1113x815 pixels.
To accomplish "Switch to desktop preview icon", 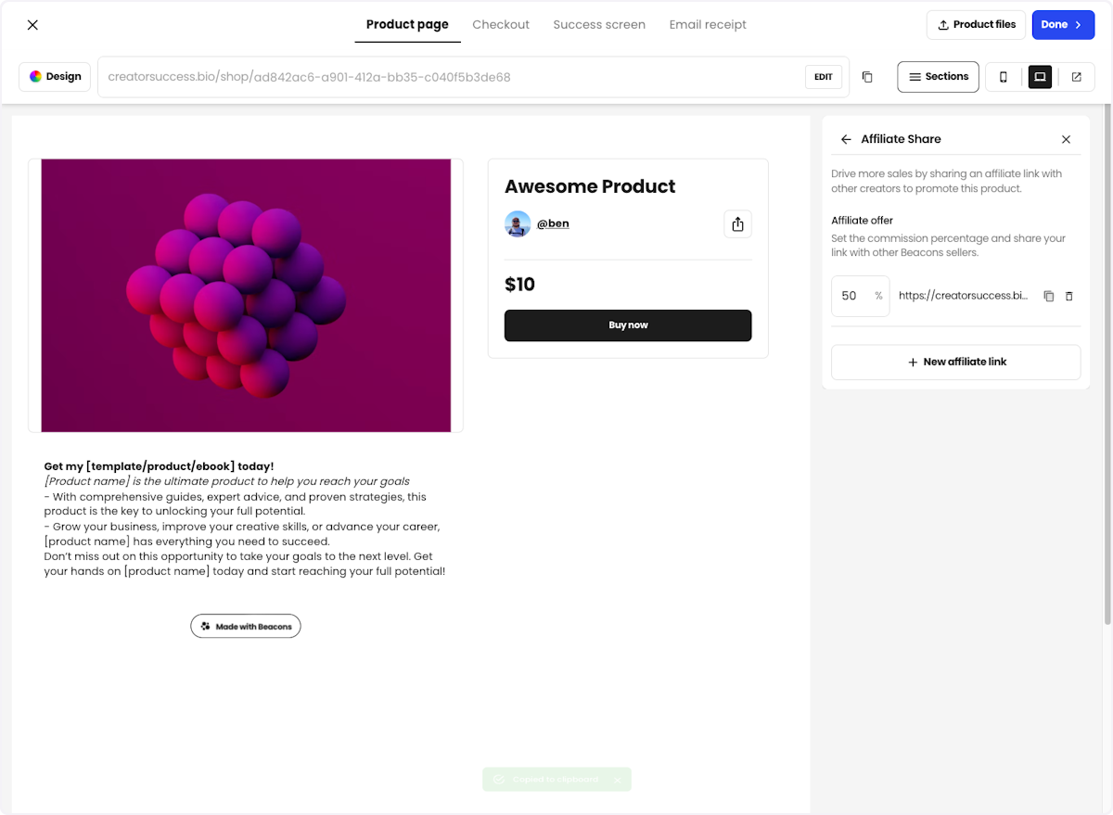I will click(x=1040, y=77).
